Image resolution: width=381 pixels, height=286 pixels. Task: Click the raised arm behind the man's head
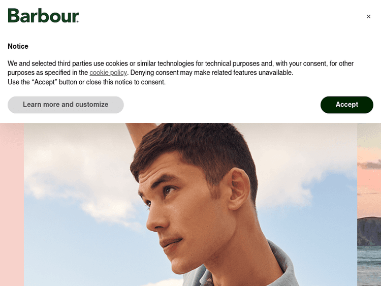[x=141, y=134]
